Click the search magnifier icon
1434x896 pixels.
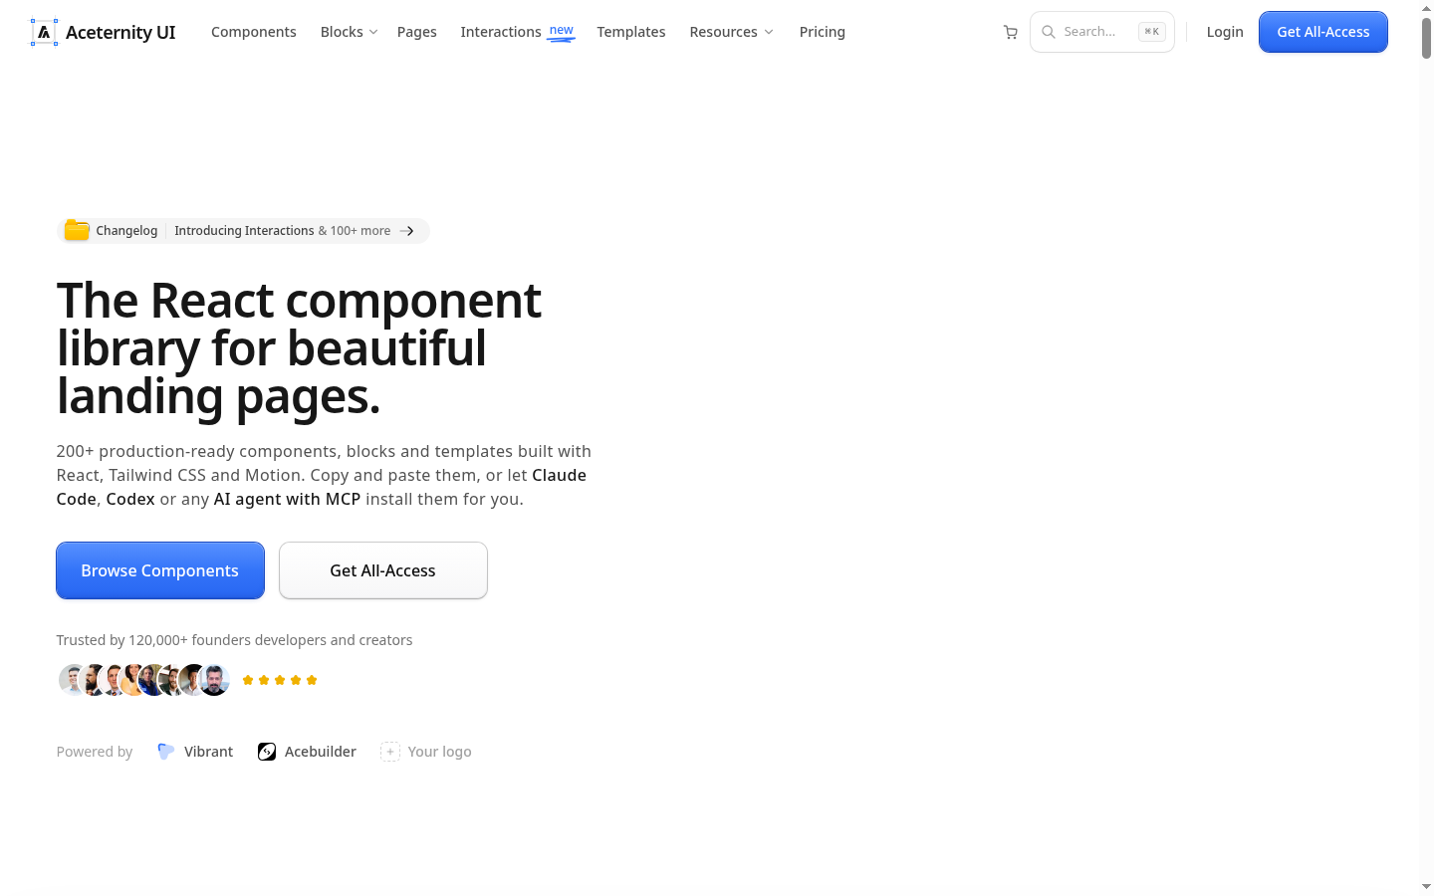1049,32
